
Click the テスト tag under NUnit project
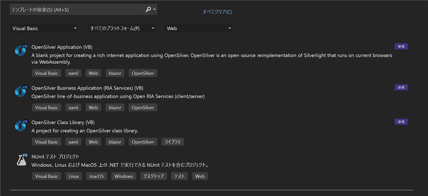(x=180, y=176)
